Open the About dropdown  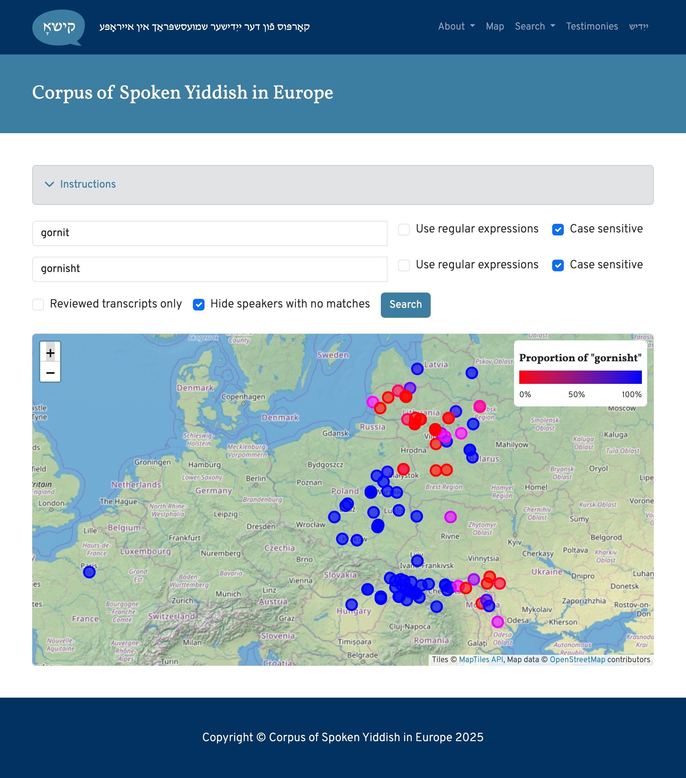click(x=456, y=26)
